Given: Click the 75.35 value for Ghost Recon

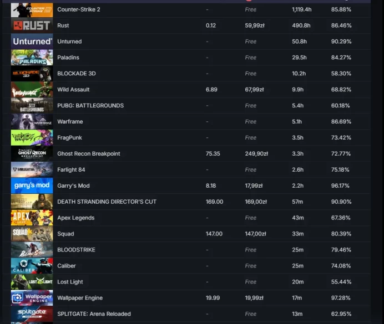Looking at the screenshot, I should coord(213,154).
